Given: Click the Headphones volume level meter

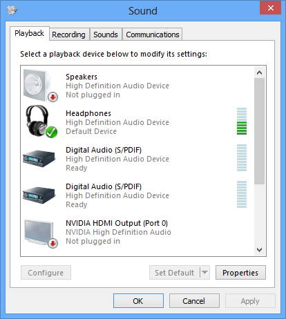Looking at the screenshot, I should tap(242, 121).
